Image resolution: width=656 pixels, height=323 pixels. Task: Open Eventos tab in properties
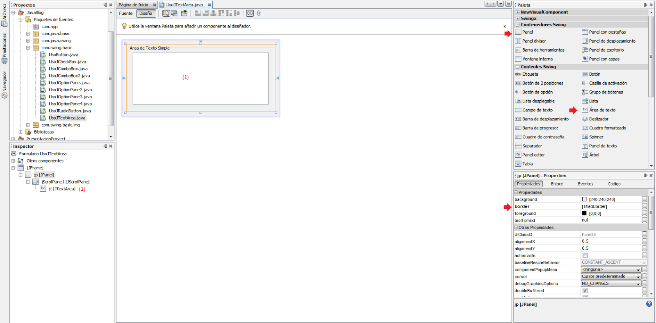tap(585, 184)
